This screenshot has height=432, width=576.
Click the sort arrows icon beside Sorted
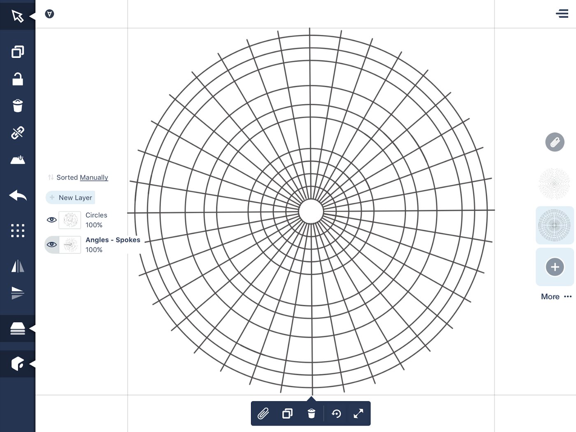click(51, 177)
